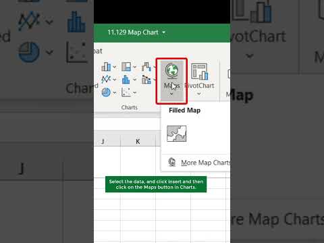Image resolution: width=324 pixels, height=243 pixels.
Task: Expand the hierarchy chart dropdown arrow
Action: pyautogui.click(x=134, y=67)
